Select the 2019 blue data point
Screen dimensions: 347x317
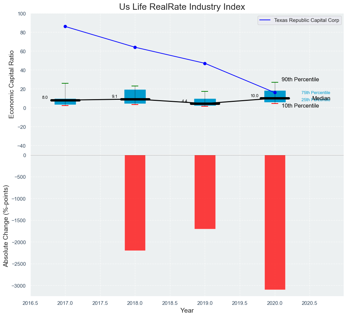[x=205, y=63]
